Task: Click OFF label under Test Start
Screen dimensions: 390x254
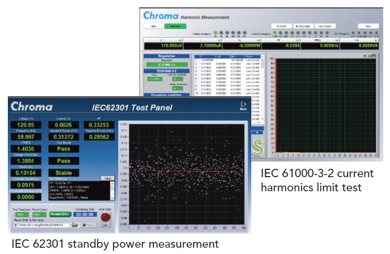Action: click(105, 225)
